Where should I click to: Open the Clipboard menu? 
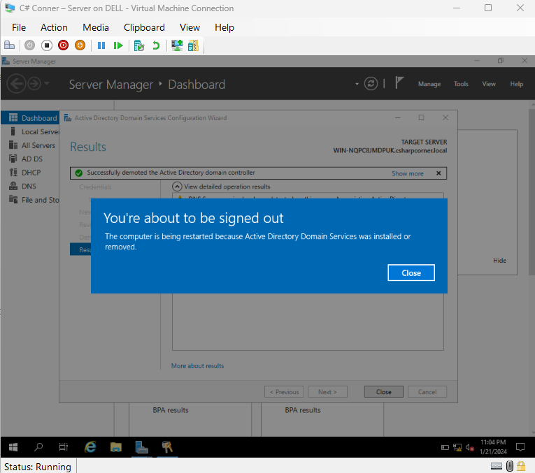point(144,27)
